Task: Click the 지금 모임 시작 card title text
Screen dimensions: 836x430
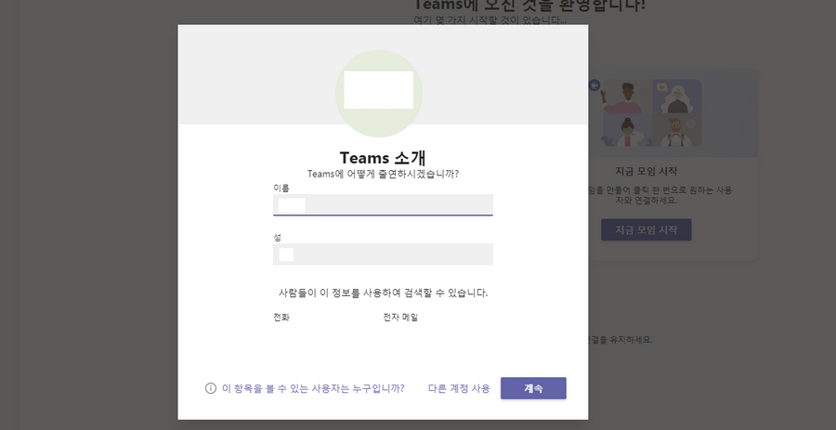Action: point(647,172)
